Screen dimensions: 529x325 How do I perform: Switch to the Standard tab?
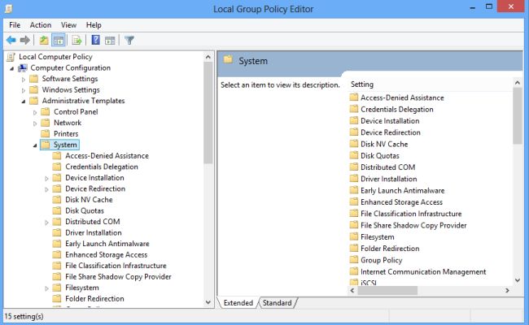click(x=277, y=303)
